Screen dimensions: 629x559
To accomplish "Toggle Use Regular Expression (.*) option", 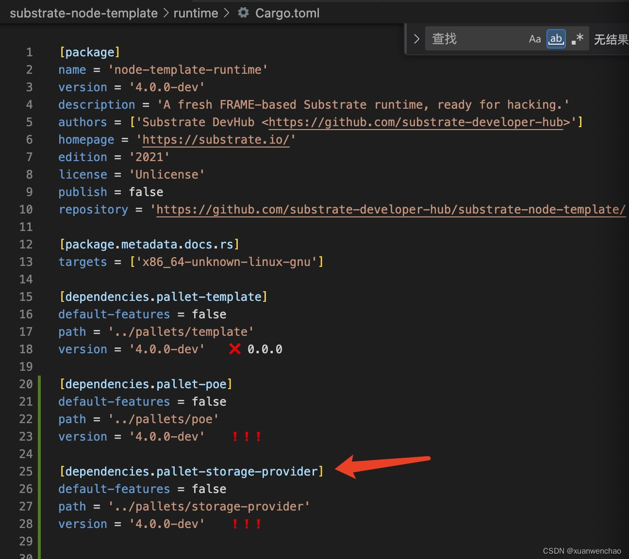I will pos(577,39).
